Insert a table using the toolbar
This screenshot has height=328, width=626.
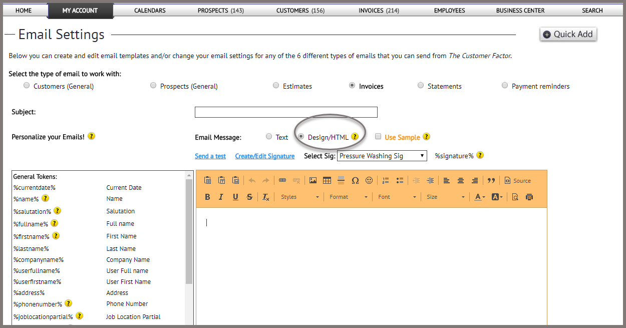click(327, 181)
